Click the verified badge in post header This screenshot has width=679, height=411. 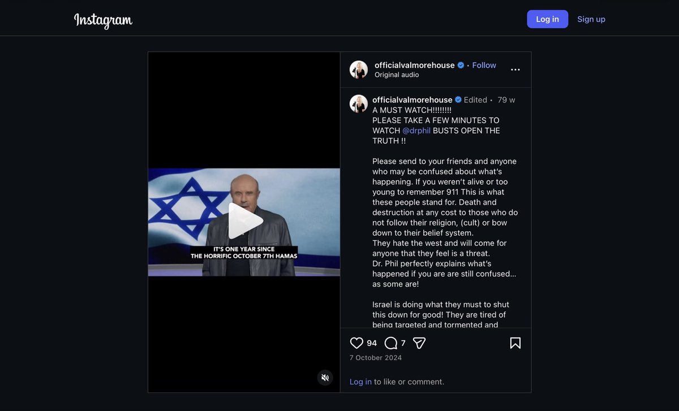(x=461, y=65)
